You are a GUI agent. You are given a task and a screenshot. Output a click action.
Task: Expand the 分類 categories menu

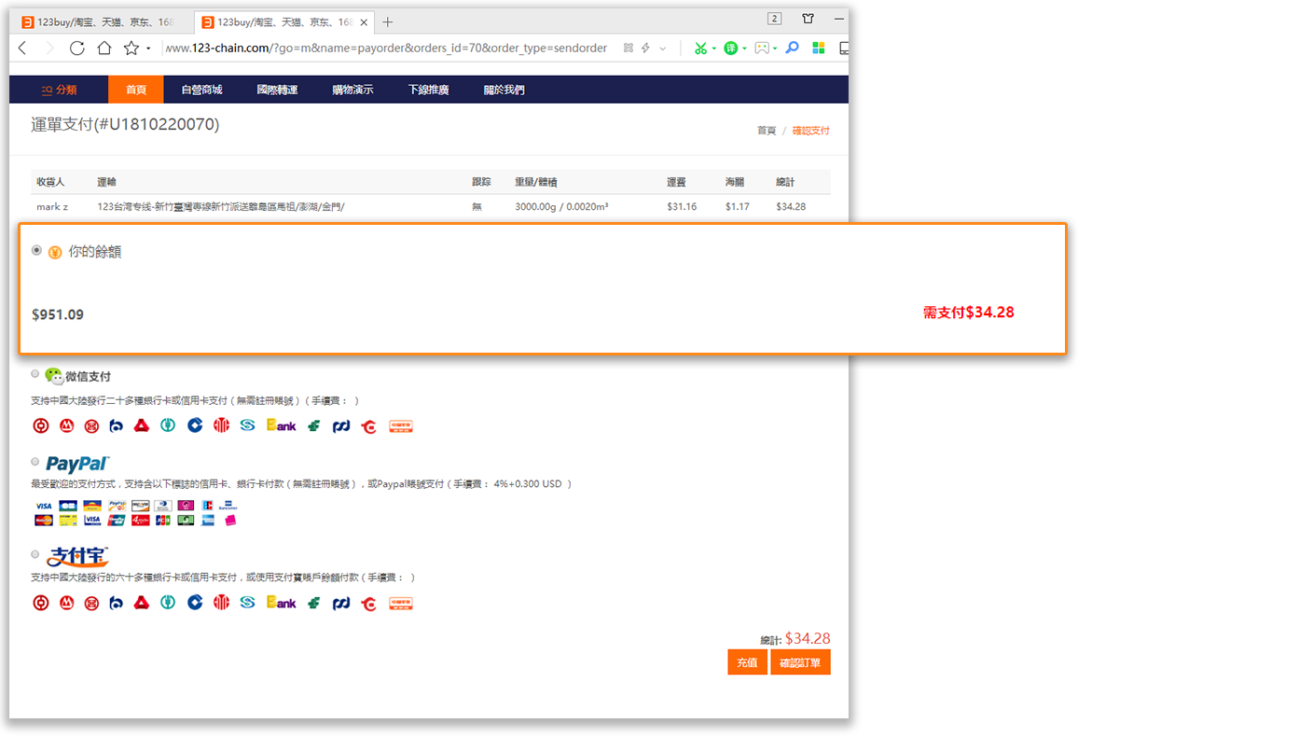[x=59, y=90]
